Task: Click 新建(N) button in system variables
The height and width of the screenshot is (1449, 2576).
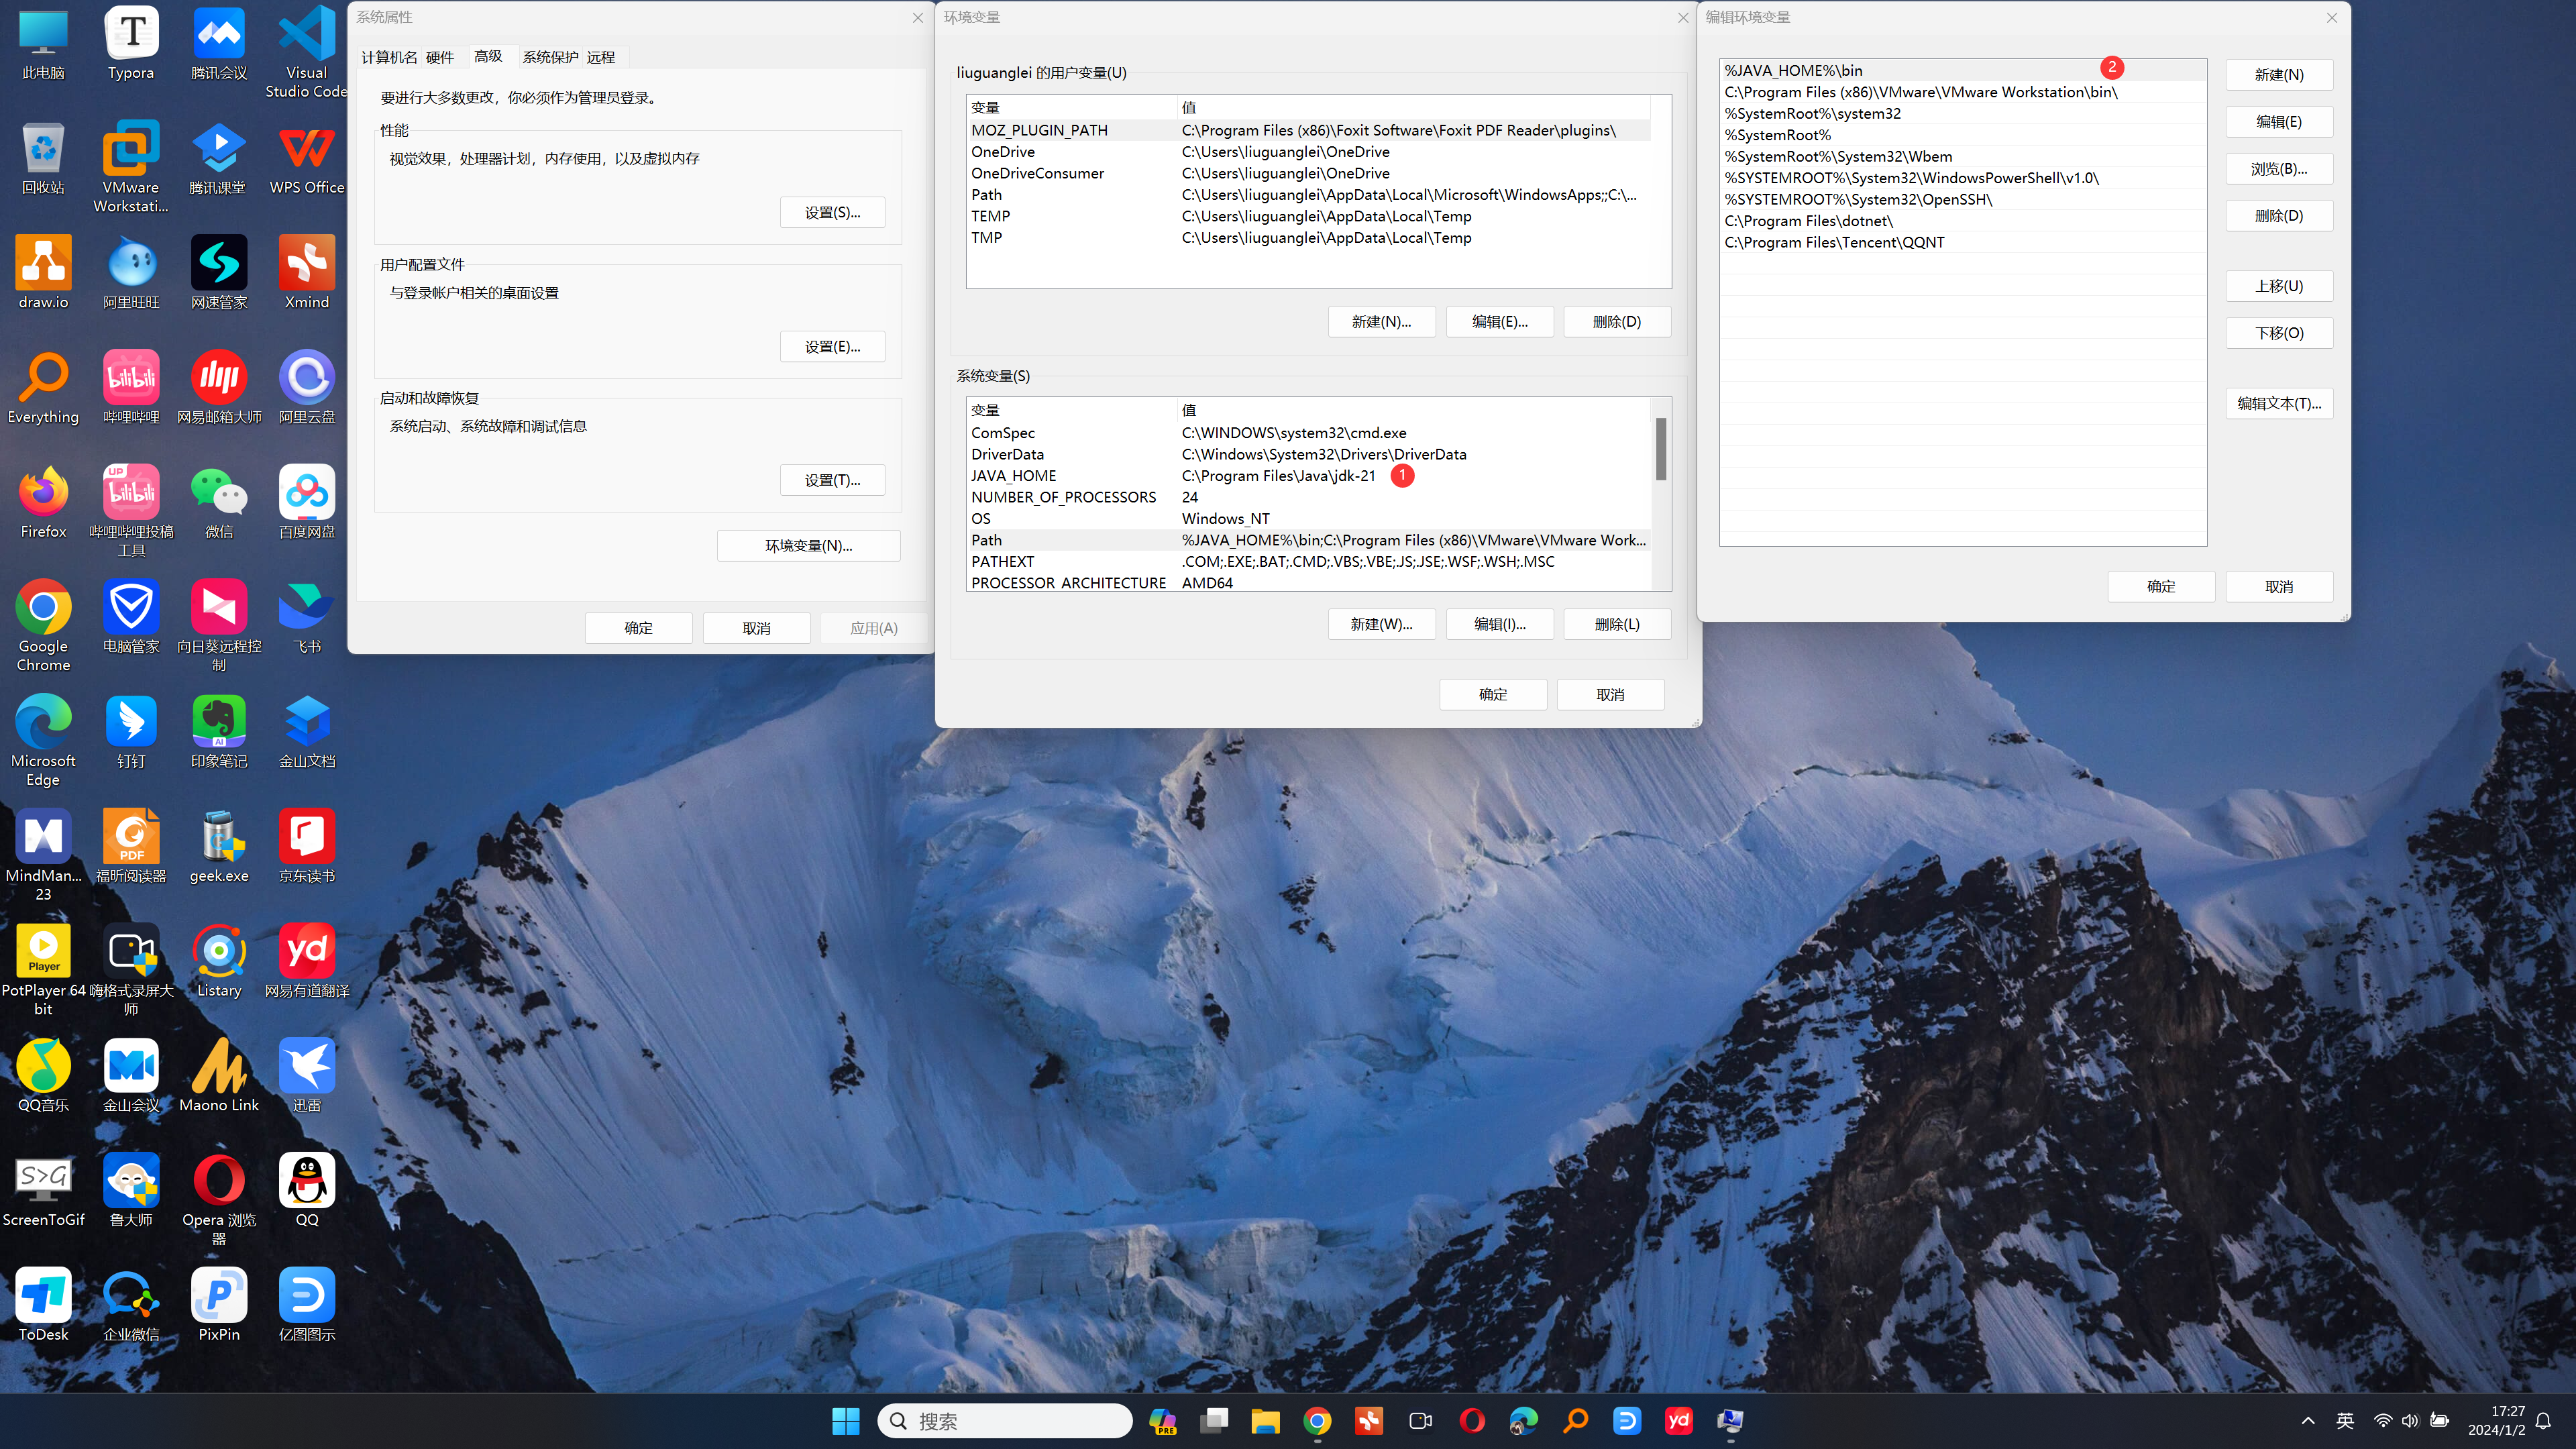Action: point(1380,623)
